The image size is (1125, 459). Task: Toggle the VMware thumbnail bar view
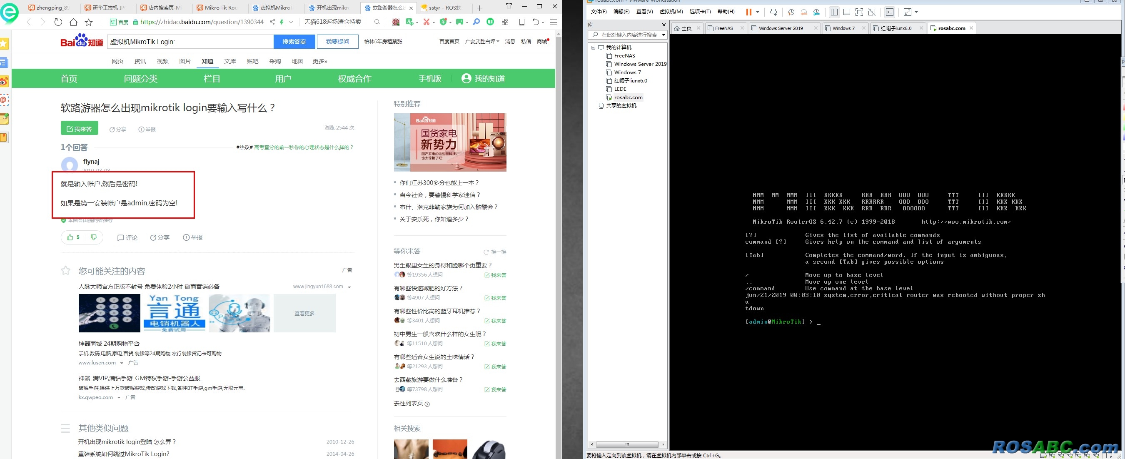click(846, 12)
